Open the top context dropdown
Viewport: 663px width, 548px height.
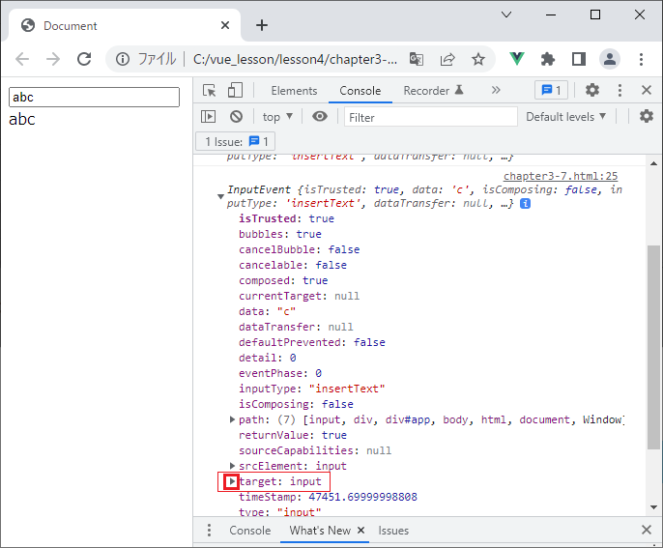click(x=277, y=117)
